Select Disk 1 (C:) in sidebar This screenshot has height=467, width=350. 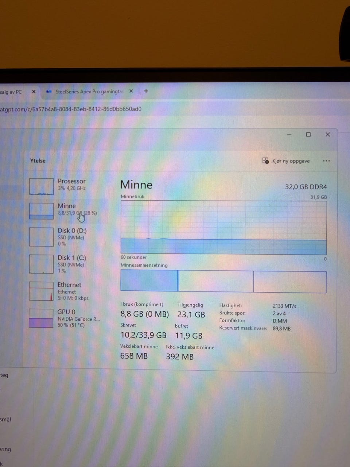pos(68,264)
